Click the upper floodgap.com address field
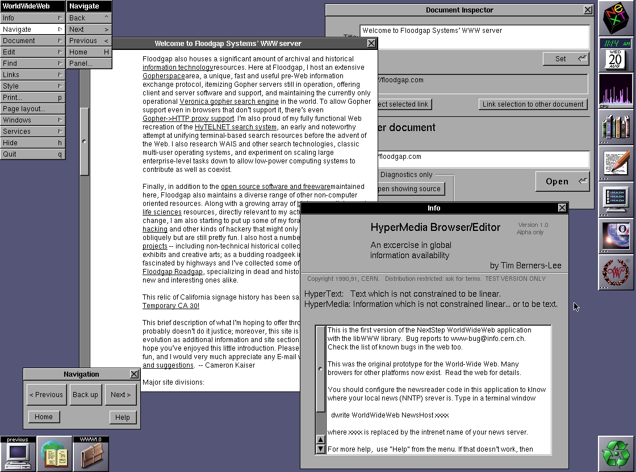The width and height of the screenshot is (636, 472). pyautogui.click(x=483, y=83)
